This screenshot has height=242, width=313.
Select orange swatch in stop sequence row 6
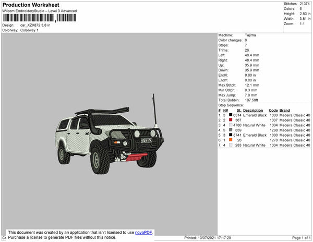(x=231, y=140)
